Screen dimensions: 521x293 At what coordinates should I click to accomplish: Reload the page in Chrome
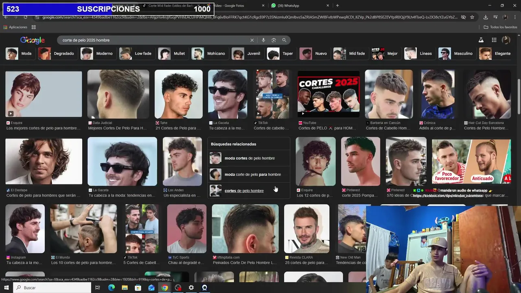point(25,17)
